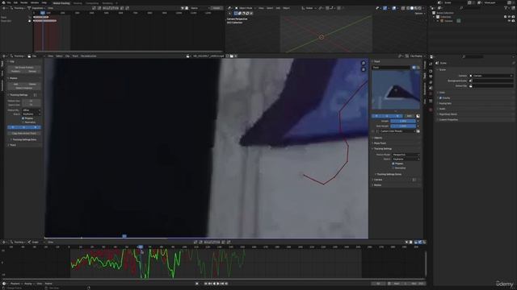Click zoom gizmo icon in clip view
The image size is (517, 290).
[x=364, y=63]
